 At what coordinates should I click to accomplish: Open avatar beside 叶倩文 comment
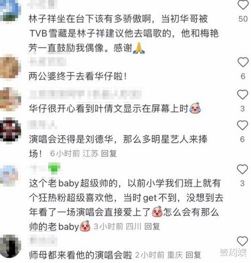[10, 99]
